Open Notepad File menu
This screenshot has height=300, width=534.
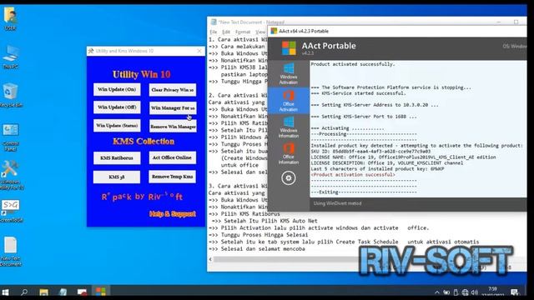pyautogui.click(x=214, y=32)
